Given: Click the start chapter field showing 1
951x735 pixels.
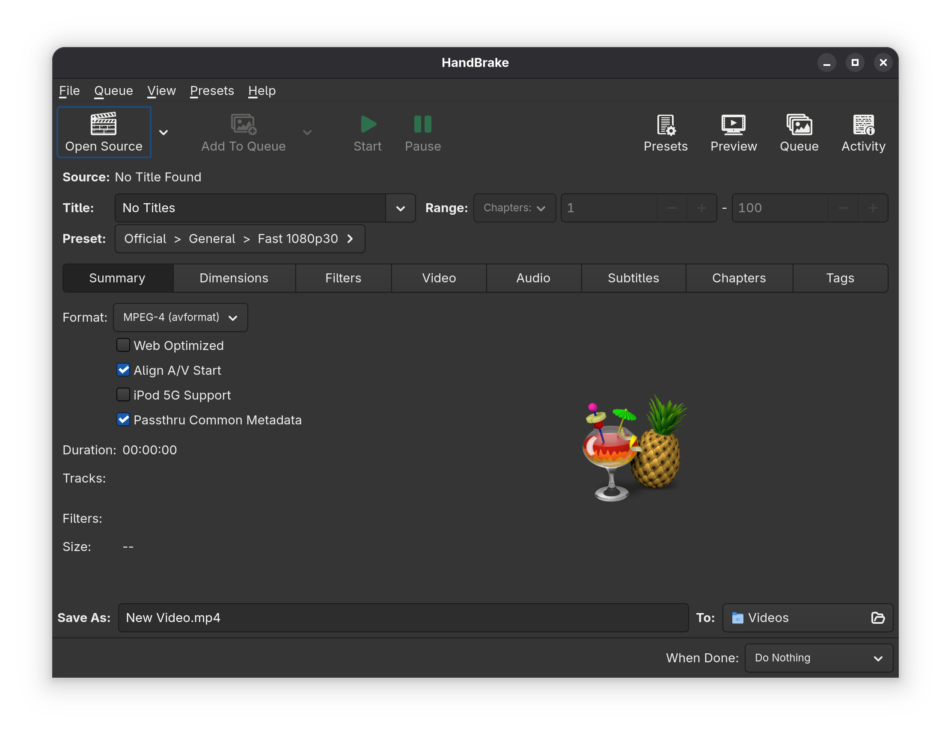Looking at the screenshot, I should [609, 208].
